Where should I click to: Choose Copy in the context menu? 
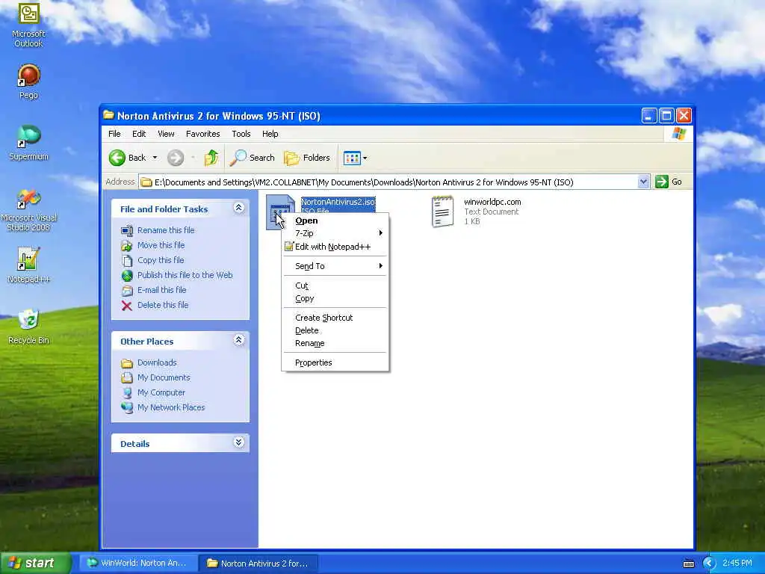335,298
